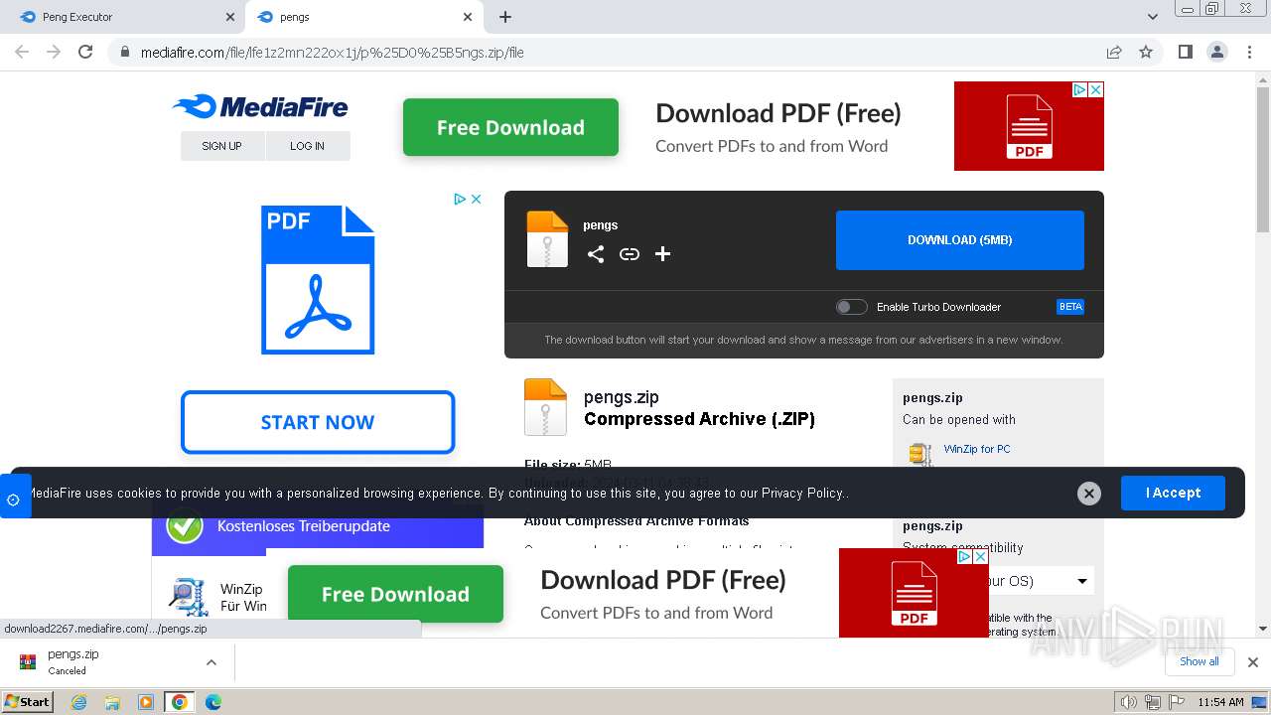Click the blue DOWNLOAD (5MB) button
This screenshot has height=715, width=1271.
tap(960, 240)
